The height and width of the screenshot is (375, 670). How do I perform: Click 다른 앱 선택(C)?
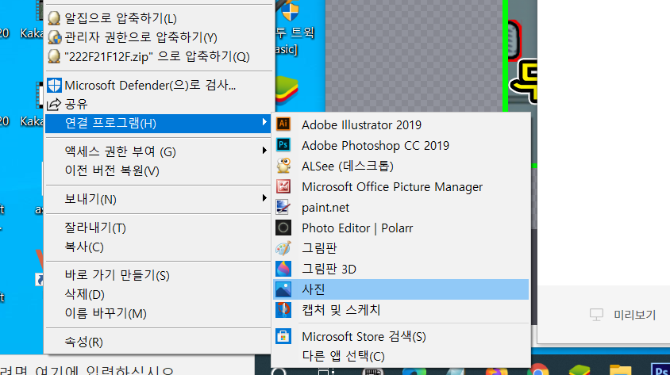(401, 356)
